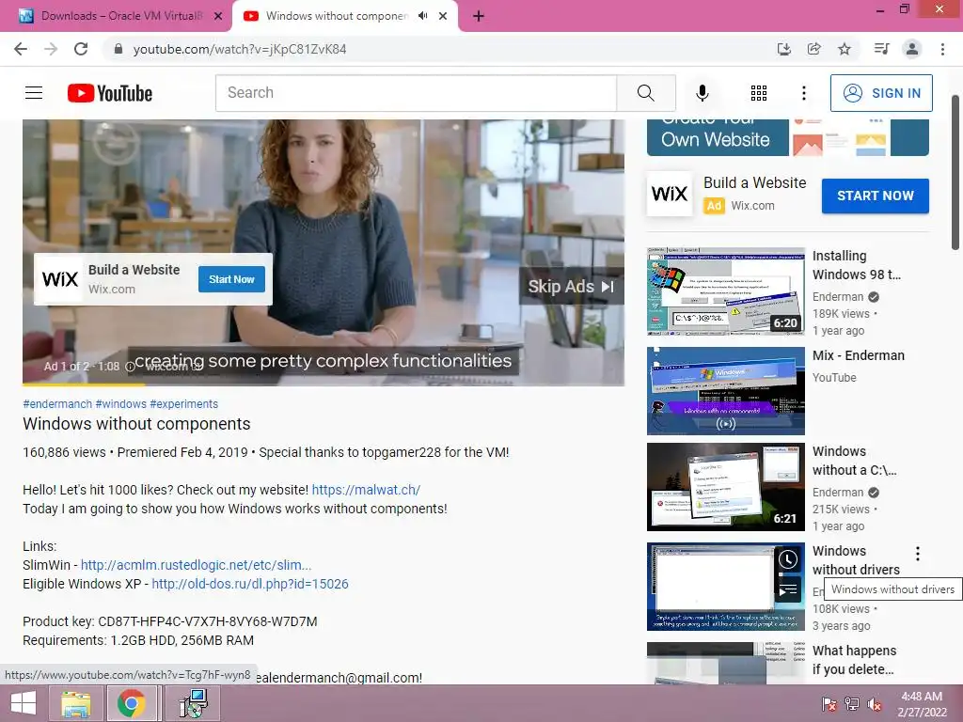This screenshot has height=722, width=963.
Task: Go back using browser back arrow
Action: coord(21,49)
